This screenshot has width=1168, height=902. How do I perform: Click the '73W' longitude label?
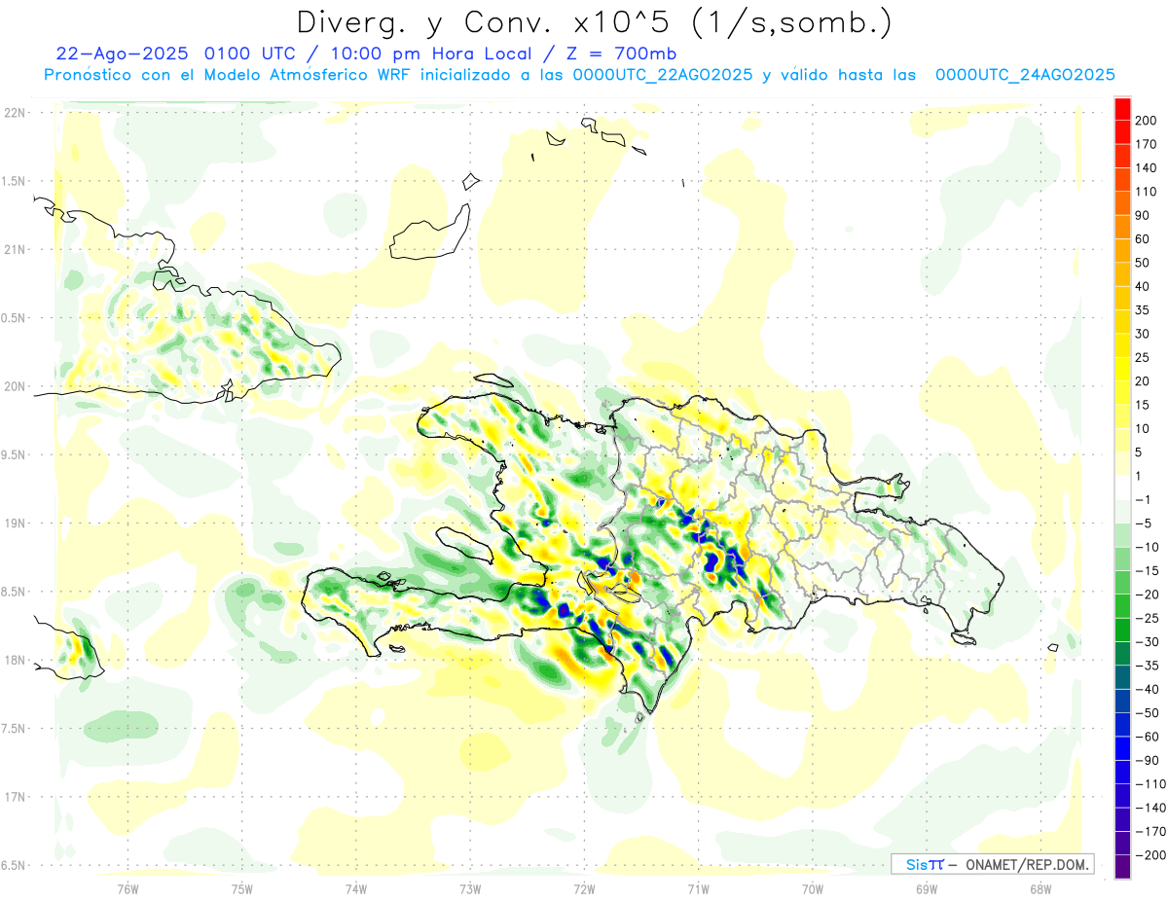pyautogui.click(x=470, y=887)
